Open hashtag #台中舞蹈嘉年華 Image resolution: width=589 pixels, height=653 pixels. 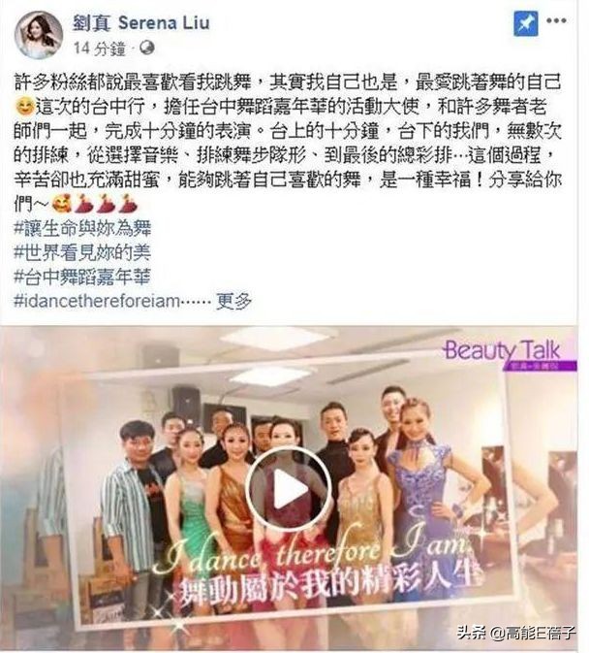[x=82, y=277]
